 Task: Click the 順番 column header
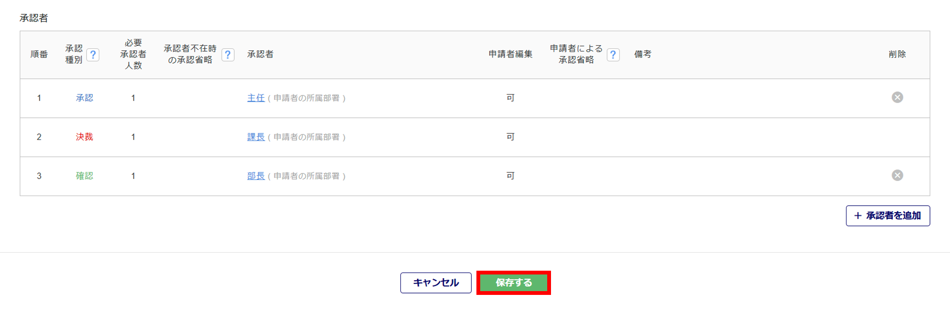pyautogui.click(x=39, y=54)
